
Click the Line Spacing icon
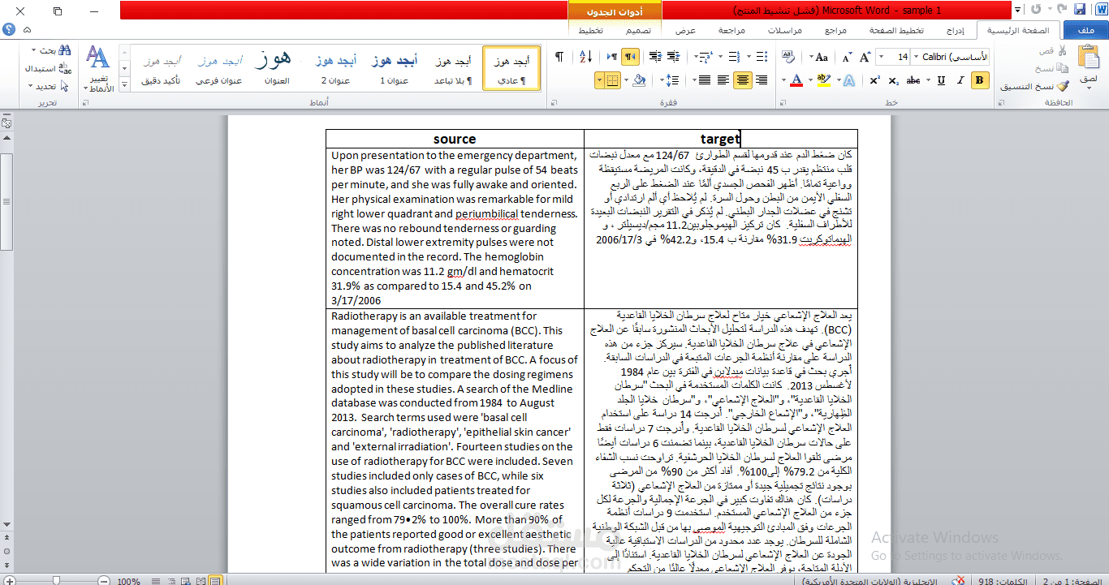pyautogui.click(x=672, y=80)
